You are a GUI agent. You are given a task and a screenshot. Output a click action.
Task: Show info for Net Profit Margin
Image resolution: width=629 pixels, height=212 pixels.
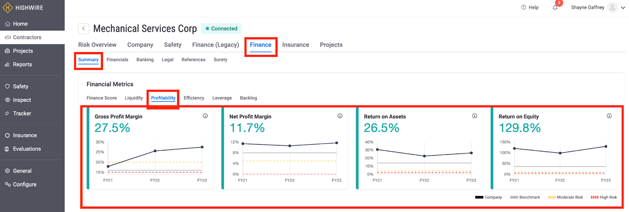[x=340, y=116]
